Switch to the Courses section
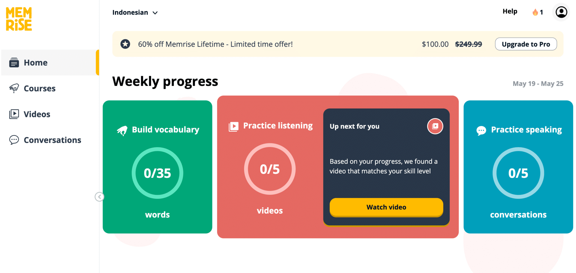The height and width of the screenshot is (273, 576). point(39,88)
